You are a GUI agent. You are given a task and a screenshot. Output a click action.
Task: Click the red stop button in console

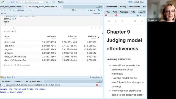click(97, 85)
